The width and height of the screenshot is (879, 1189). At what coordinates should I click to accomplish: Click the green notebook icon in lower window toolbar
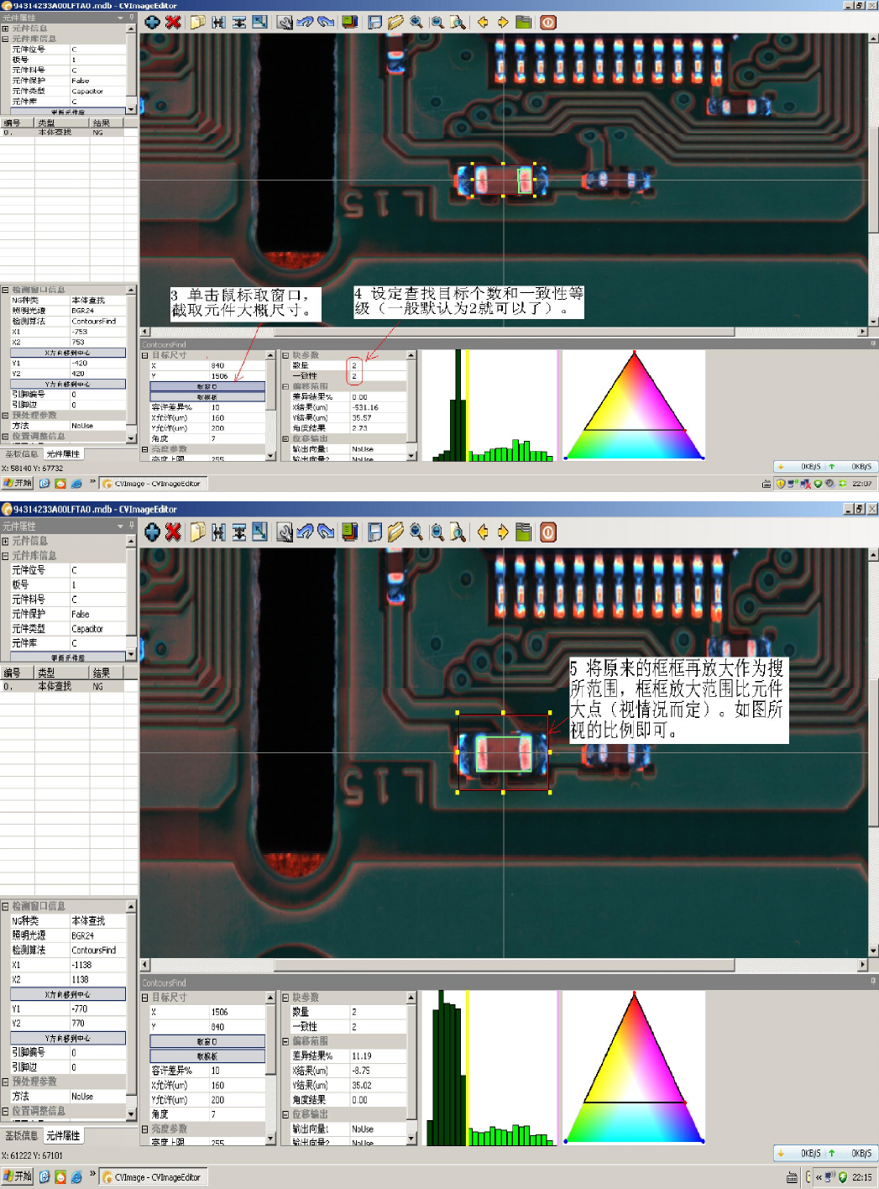tap(524, 532)
